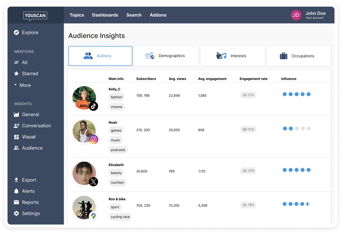
Task: Open Settings via the gear icon
Action: tap(16, 213)
